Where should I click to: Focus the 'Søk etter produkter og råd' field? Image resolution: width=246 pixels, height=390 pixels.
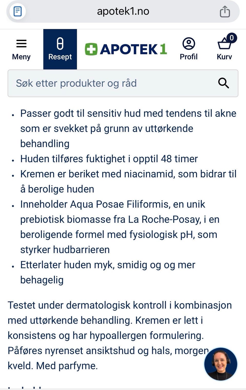pos(123,83)
